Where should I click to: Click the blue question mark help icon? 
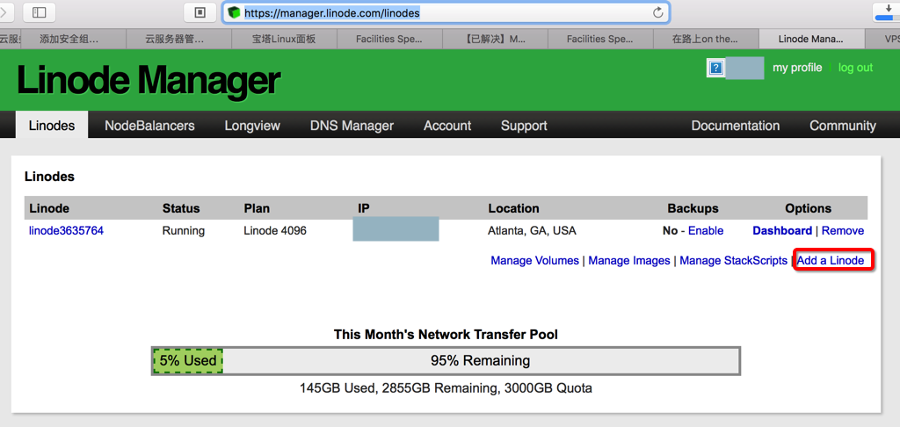[715, 69]
